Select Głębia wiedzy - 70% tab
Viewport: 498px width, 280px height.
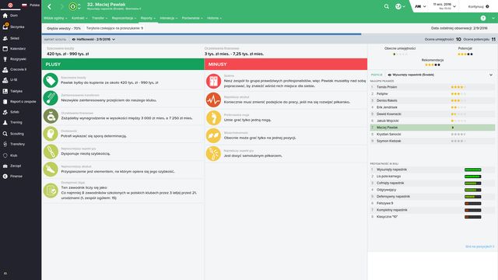(x=64, y=28)
